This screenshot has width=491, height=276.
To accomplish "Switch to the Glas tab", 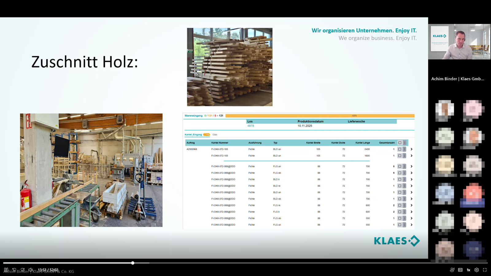I will [x=215, y=135].
